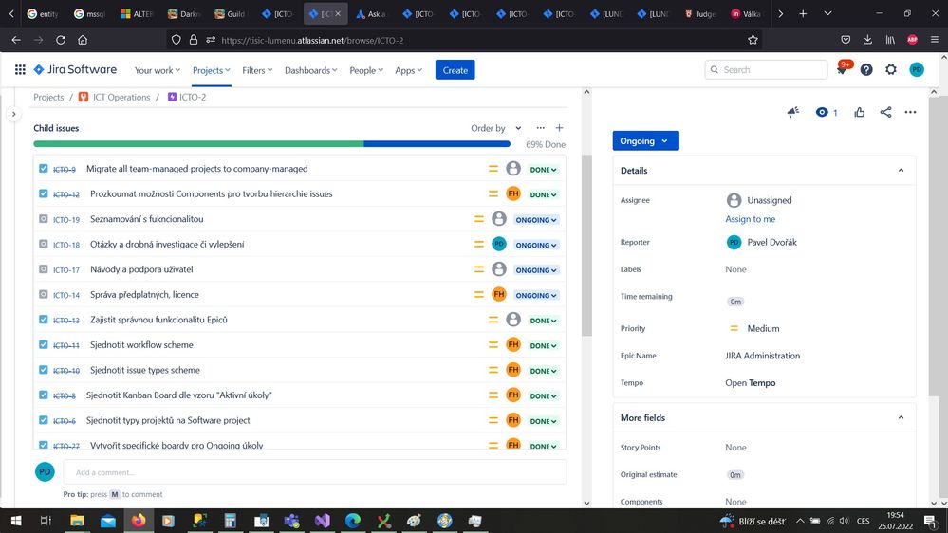Open the Jira help question mark icon
Screen dimensions: 948x533
(866, 70)
